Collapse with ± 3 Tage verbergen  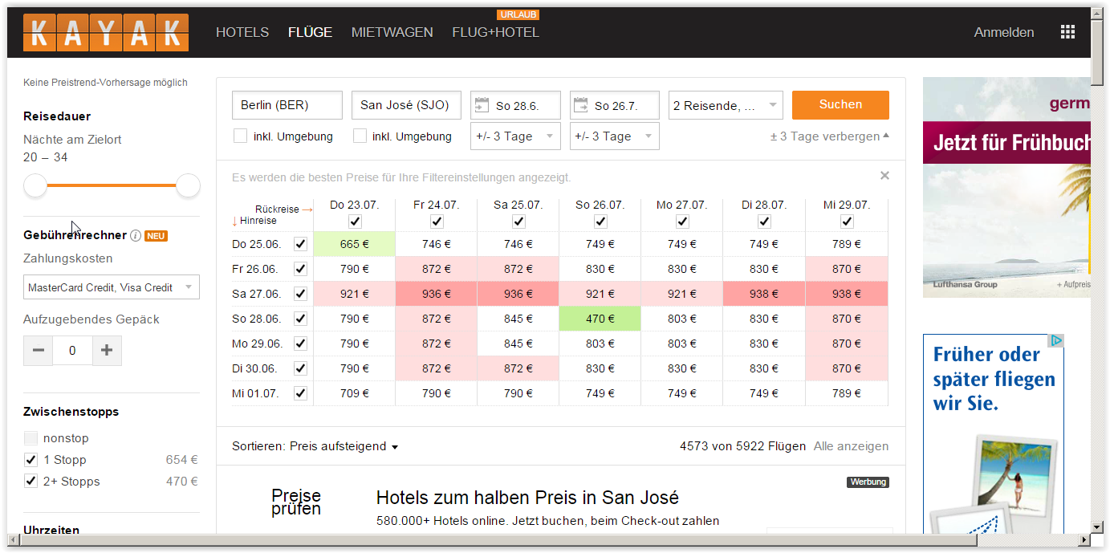point(829,136)
